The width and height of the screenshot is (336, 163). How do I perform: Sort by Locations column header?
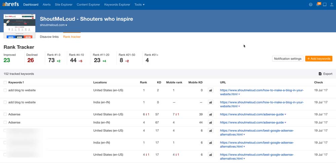click(100, 83)
